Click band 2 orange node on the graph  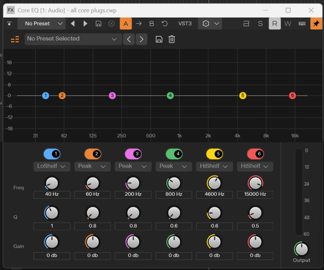coord(62,96)
